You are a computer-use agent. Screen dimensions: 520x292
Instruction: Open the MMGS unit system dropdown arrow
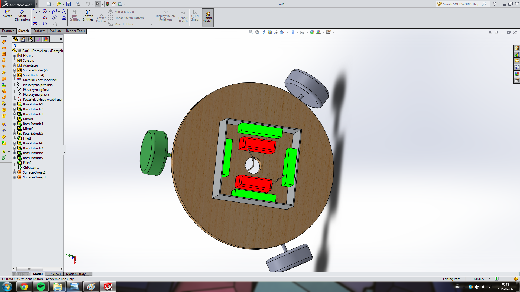click(x=489, y=279)
